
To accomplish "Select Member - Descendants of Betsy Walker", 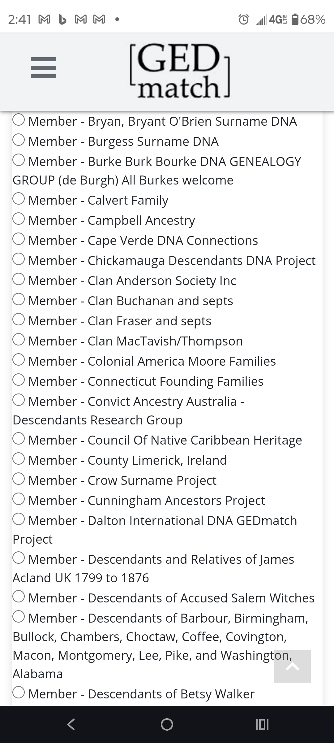I will (19, 693).
